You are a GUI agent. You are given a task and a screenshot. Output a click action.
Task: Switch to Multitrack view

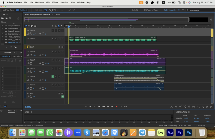click(22, 10)
